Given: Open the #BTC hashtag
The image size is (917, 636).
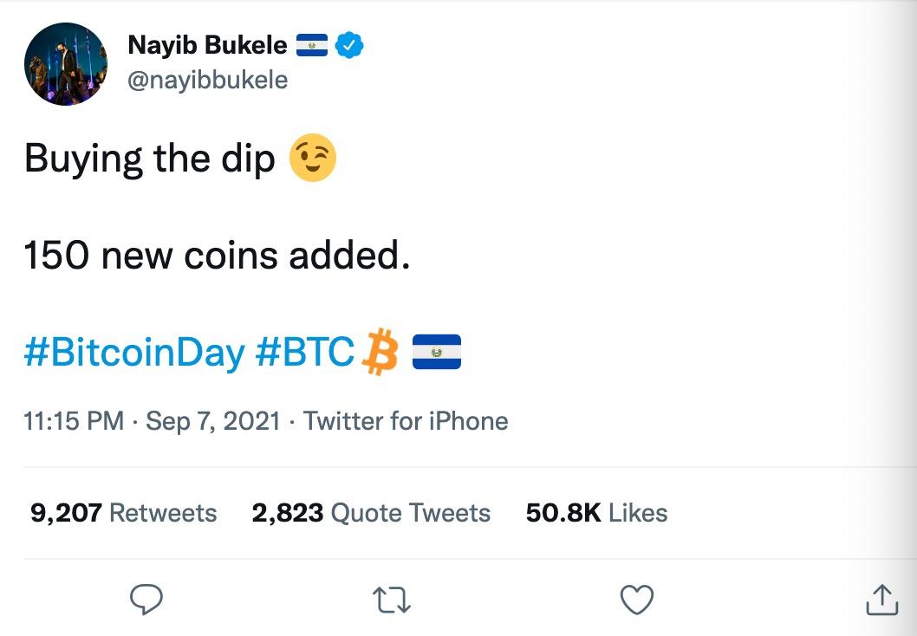Looking at the screenshot, I should tap(305, 353).
